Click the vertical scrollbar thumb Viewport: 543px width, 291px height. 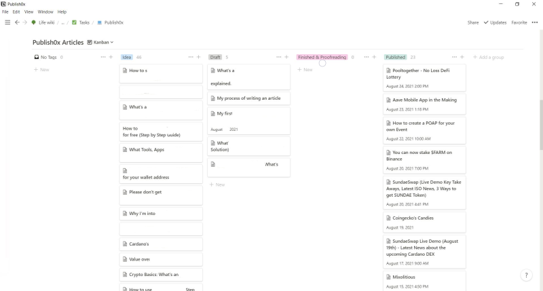pyautogui.click(x=541, y=125)
